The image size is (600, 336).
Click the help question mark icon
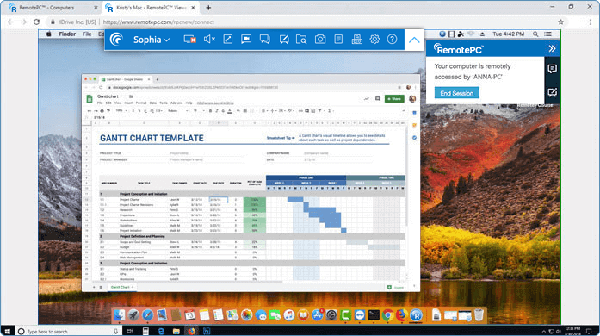(392, 39)
